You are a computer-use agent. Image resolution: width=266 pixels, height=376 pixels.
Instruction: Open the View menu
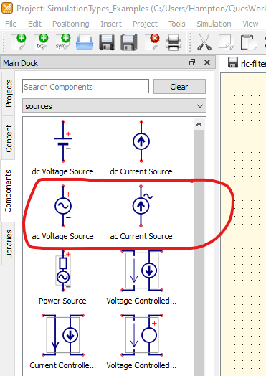pos(250,24)
